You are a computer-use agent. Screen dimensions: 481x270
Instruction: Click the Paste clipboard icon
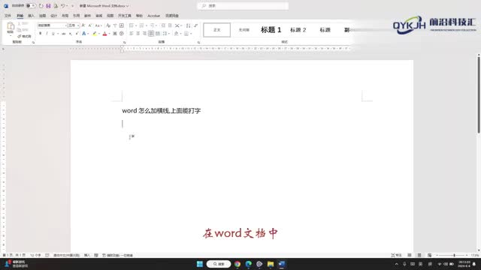[11, 26]
